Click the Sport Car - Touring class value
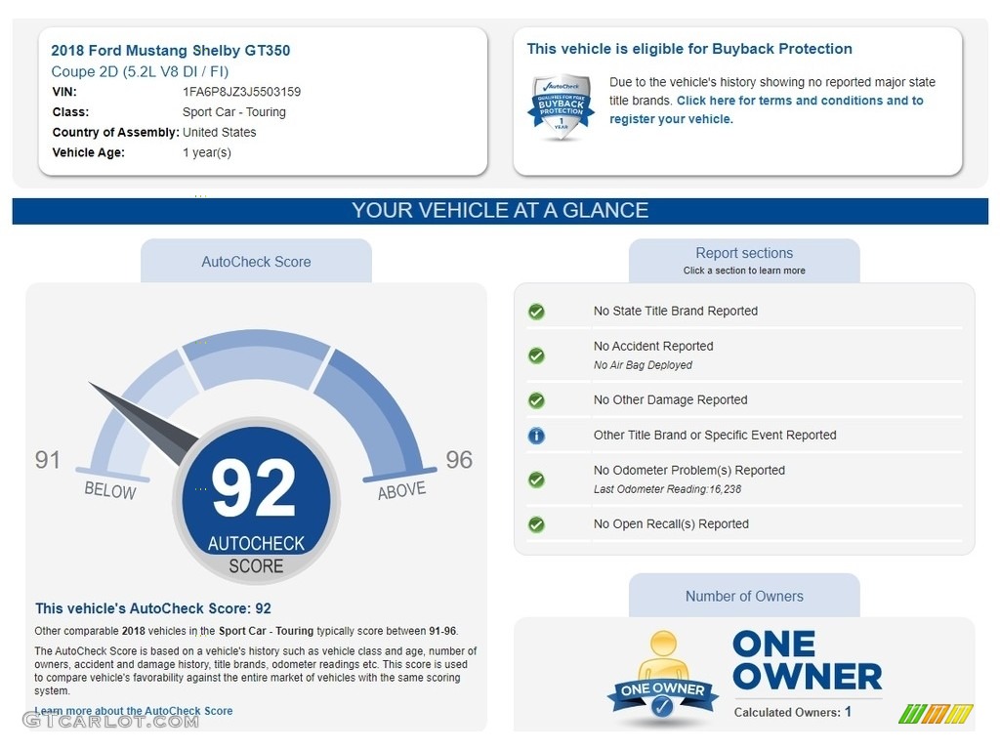Viewport: 1000px width, 750px height. (x=234, y=112)
